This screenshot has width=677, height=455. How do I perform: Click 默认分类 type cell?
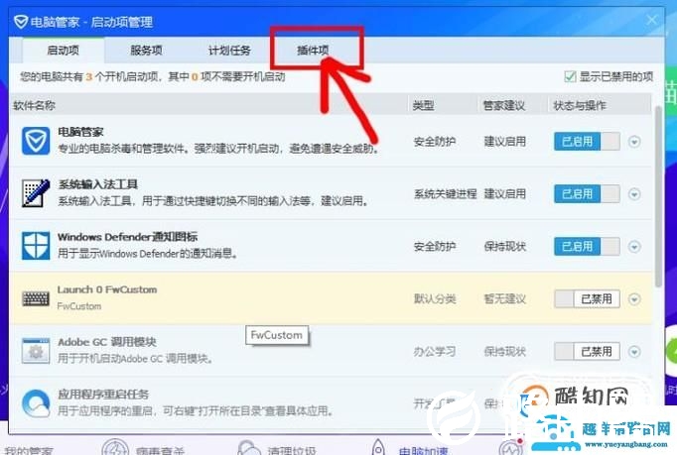click(435, 299)
